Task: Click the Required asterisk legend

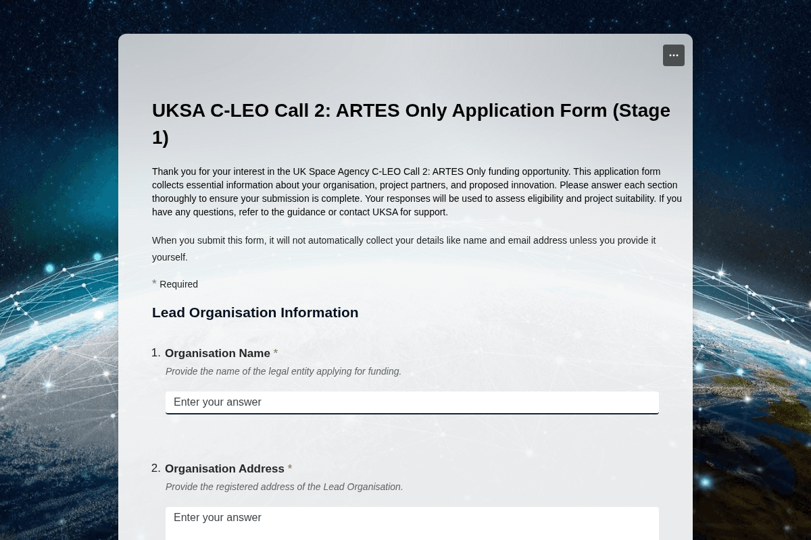Action: tap(175, 283)
